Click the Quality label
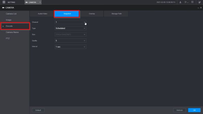The width and height of the screenshot is (203, 114). pos(35,41)
